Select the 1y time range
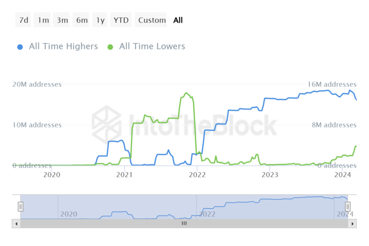The width and height of the screenshot is (369, 246). pos(100,20)
